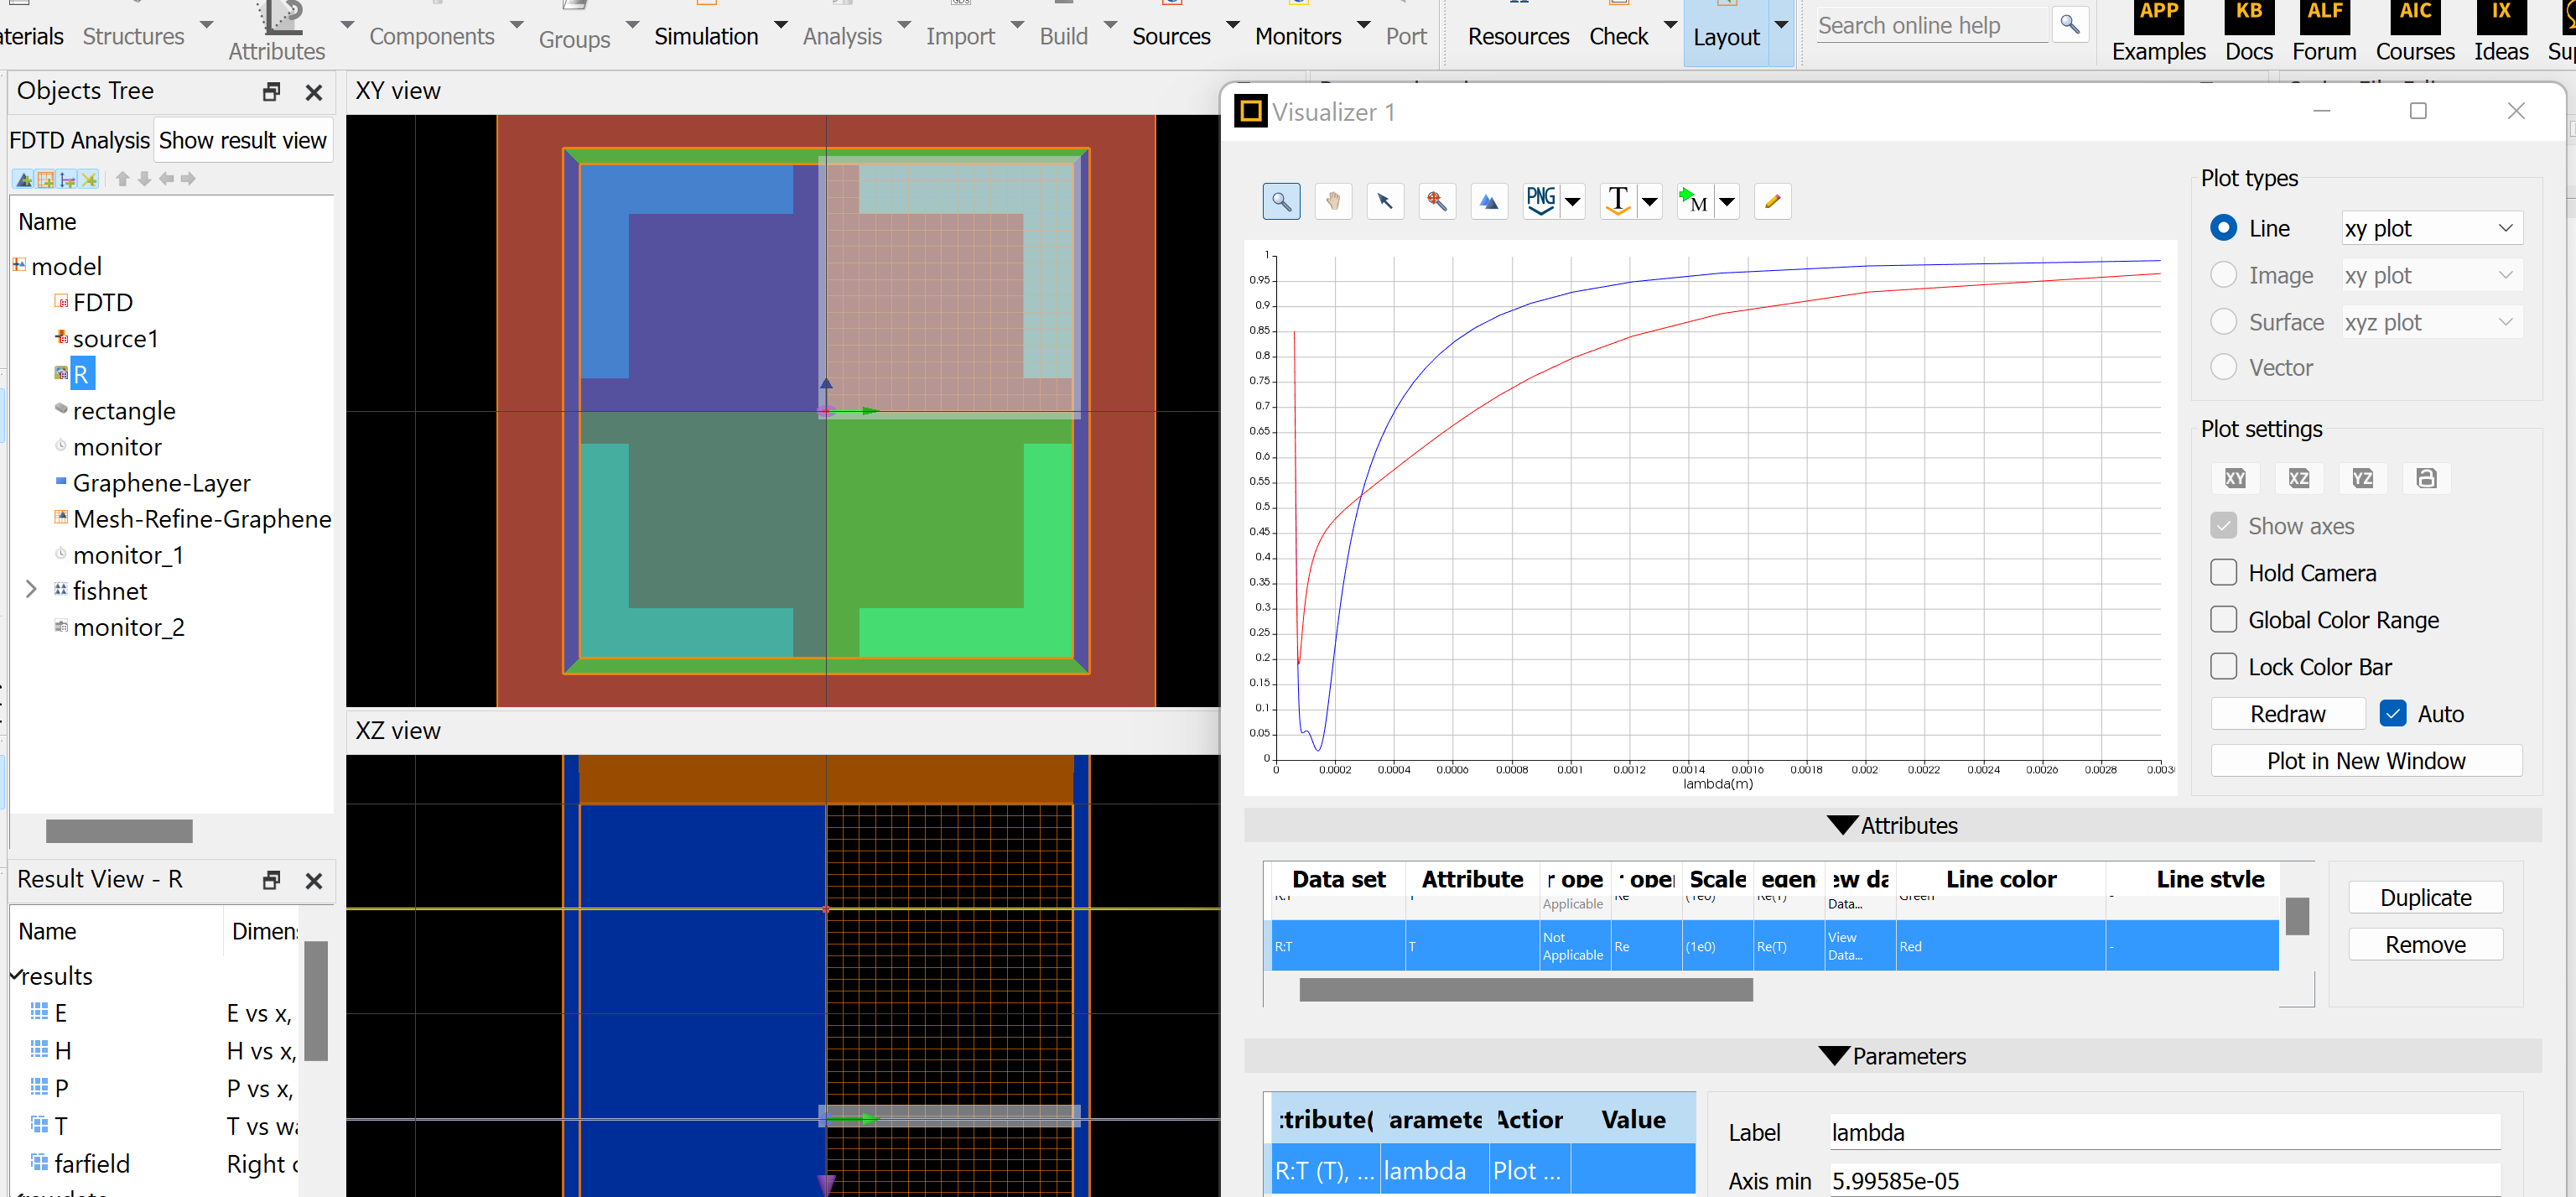Select the Image plot type radio button

[2223, 275]
